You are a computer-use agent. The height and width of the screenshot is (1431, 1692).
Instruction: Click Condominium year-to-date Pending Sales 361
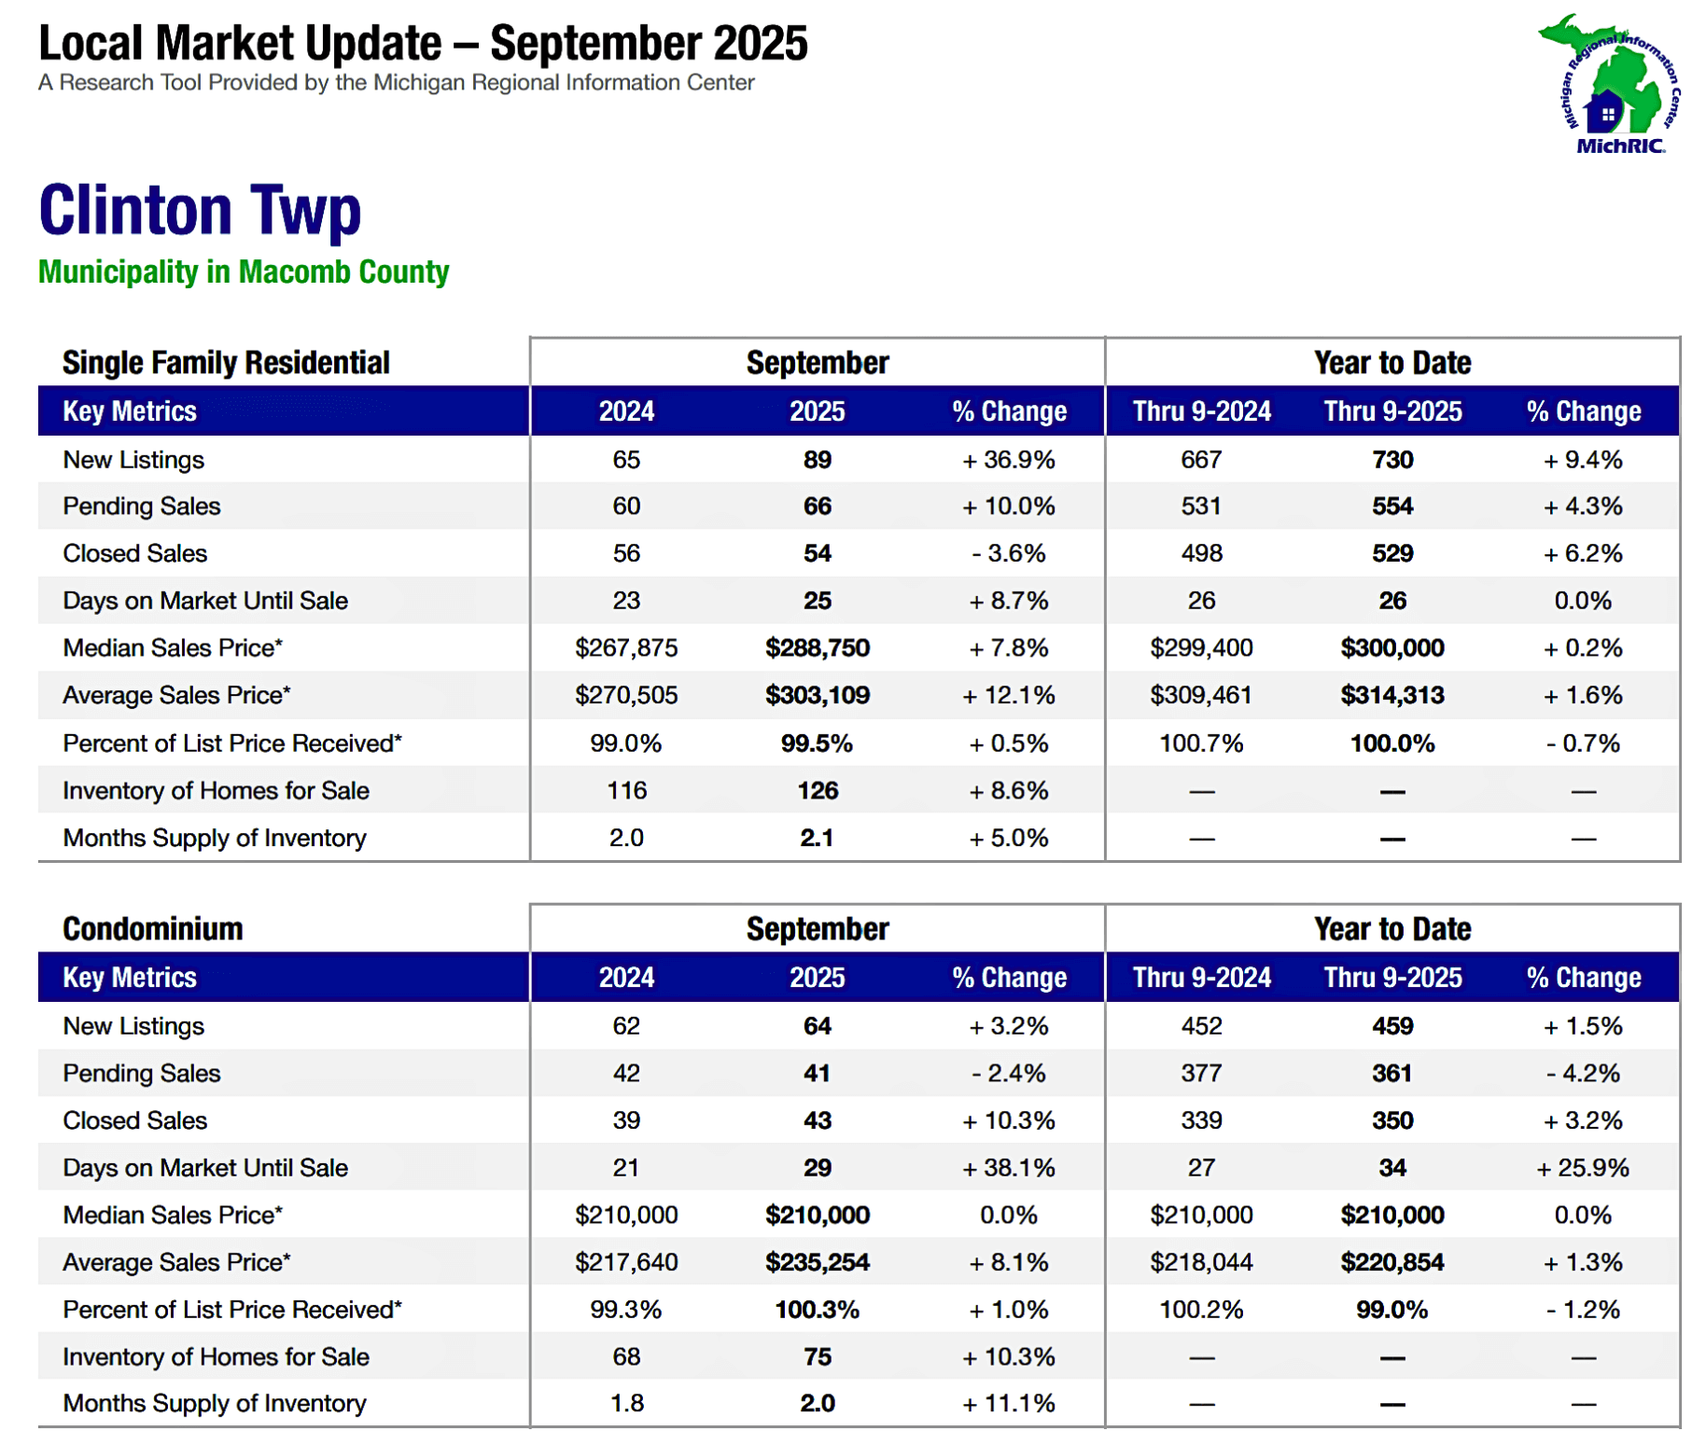coord(1391,1074)
